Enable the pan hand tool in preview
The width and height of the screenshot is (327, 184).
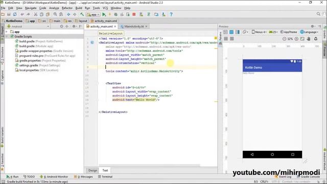pos(309,39)
